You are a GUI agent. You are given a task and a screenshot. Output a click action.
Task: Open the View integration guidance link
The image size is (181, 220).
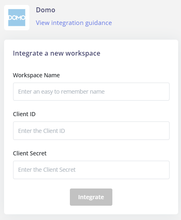click(x=74, y=23)
